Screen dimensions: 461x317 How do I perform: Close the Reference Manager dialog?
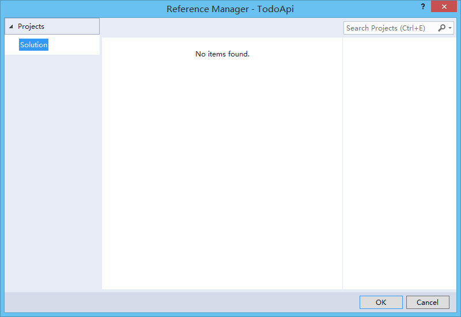pos(444,6)
